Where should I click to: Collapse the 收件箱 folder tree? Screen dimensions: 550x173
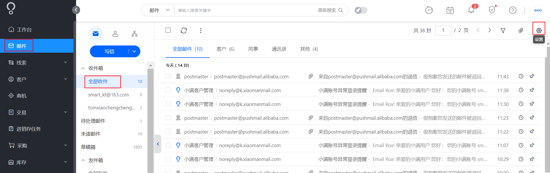coord(83,68)
